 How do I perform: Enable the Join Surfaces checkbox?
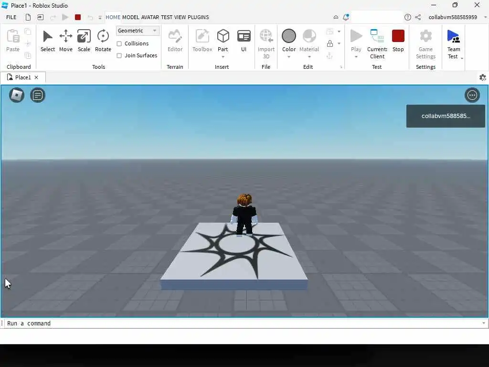(119, 55)
